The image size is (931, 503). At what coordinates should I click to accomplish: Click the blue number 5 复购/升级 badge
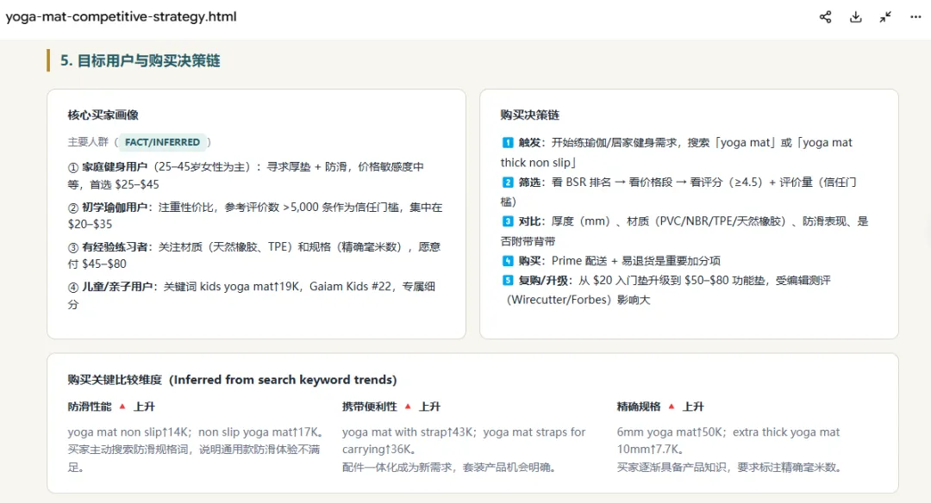(x=508, y=280)
